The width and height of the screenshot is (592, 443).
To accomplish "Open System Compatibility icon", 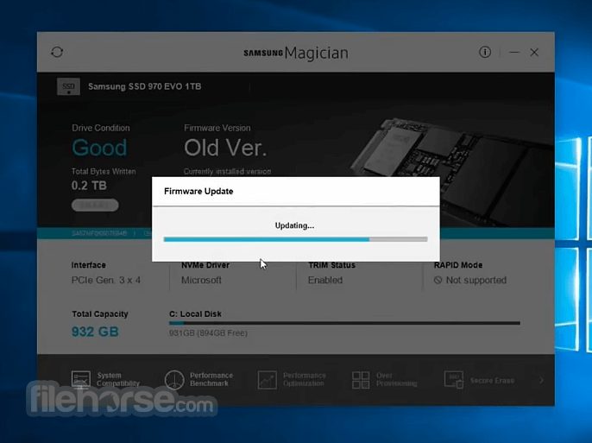I will [81, 380].
